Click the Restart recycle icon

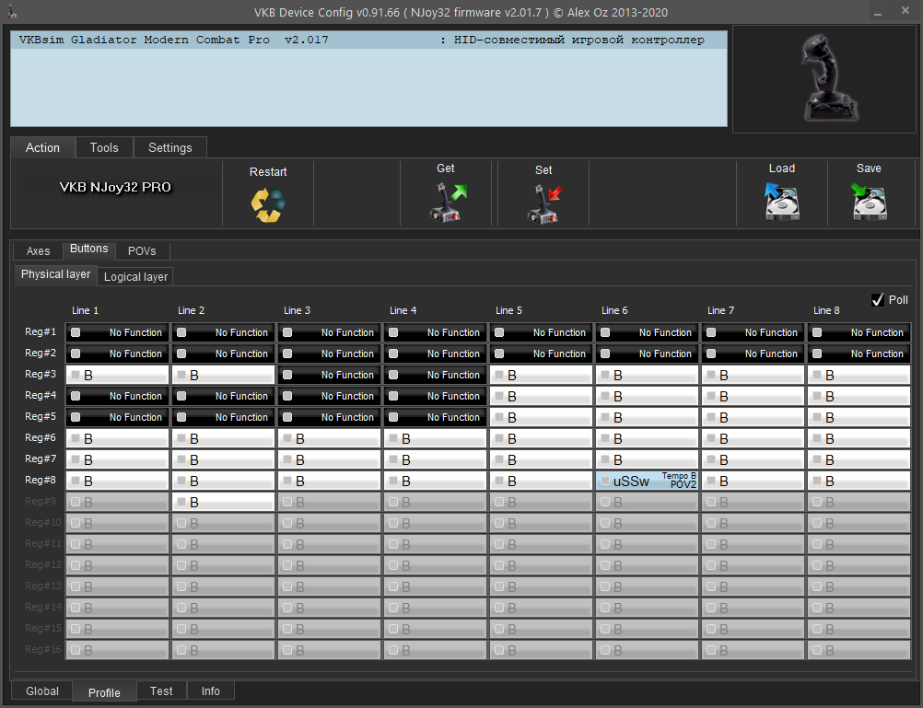(x=268, y=204)
